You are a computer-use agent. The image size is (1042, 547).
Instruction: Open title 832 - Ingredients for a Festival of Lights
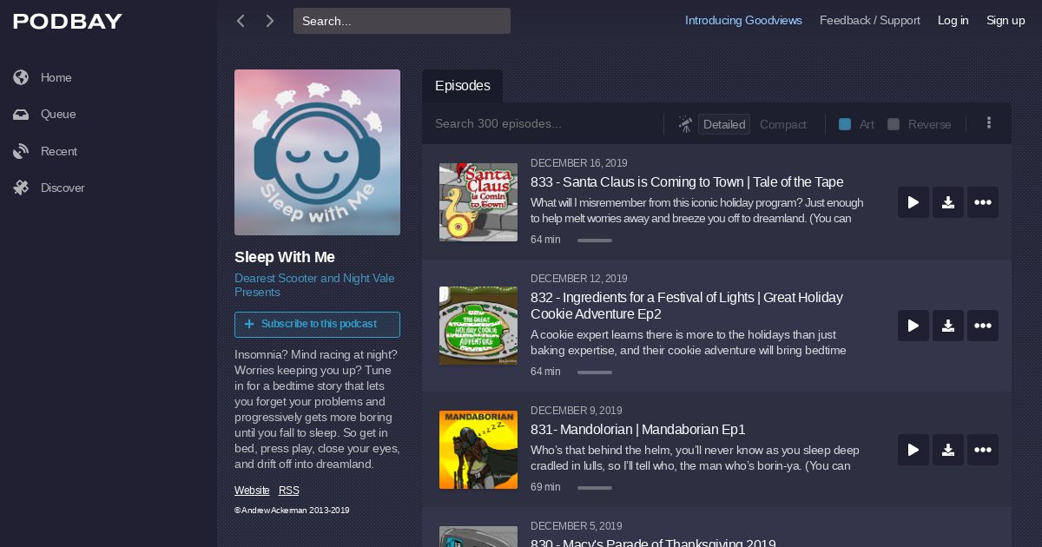(687, 306)
